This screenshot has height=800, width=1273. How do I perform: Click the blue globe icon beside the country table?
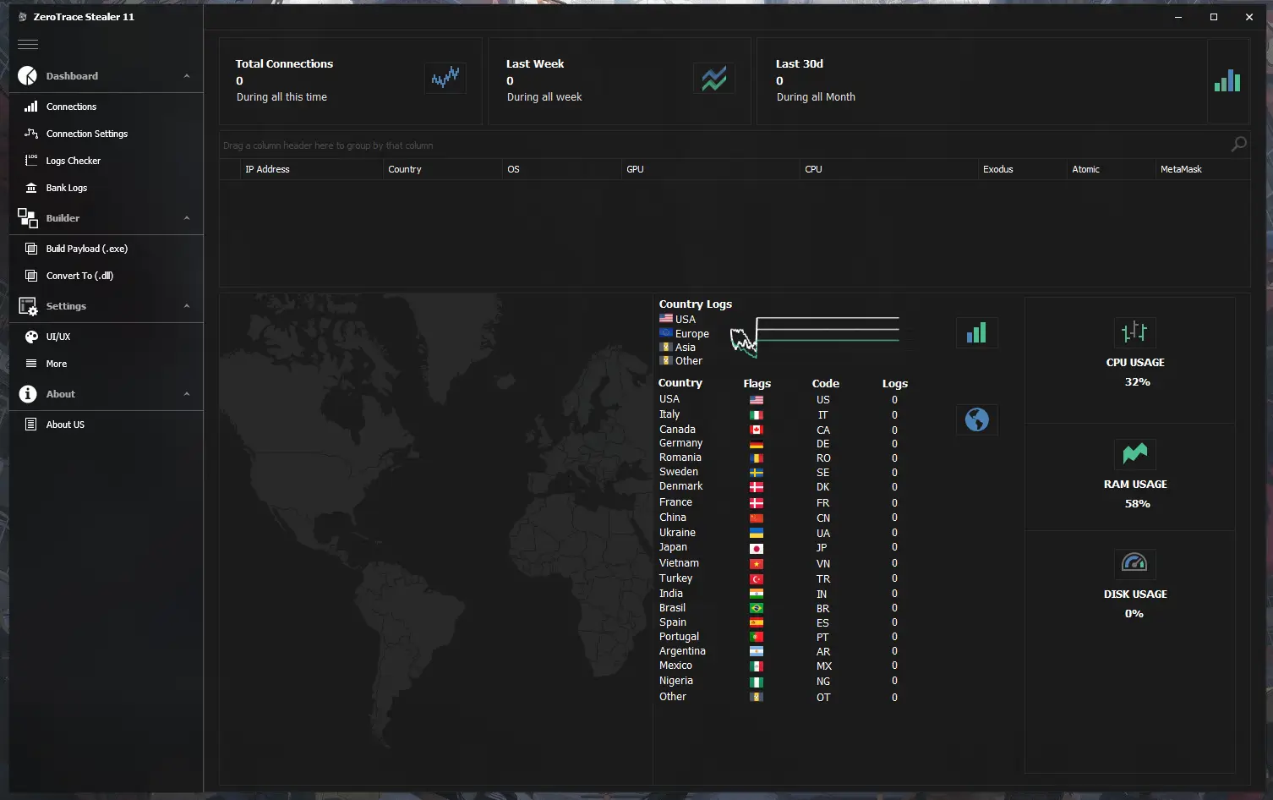[976, 419]
